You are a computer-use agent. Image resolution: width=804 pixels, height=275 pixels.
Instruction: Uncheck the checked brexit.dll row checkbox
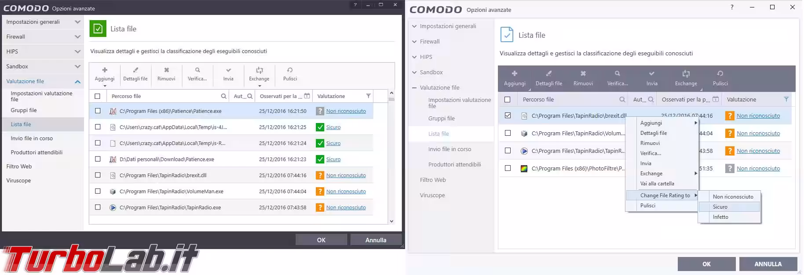tap(508, 116)
